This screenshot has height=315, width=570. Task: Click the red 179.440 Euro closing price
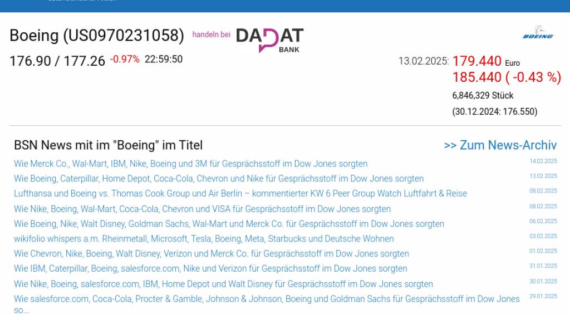click(477, 61)
